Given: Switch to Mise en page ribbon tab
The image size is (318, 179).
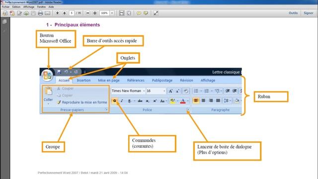Looking at the screenshot, I should (x=109, y=81).
